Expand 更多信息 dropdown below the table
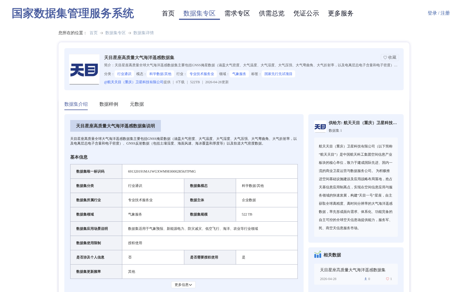 point(183,285)
